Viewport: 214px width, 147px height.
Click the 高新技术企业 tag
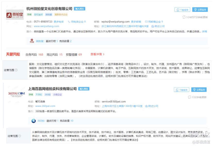coord(61,15)
